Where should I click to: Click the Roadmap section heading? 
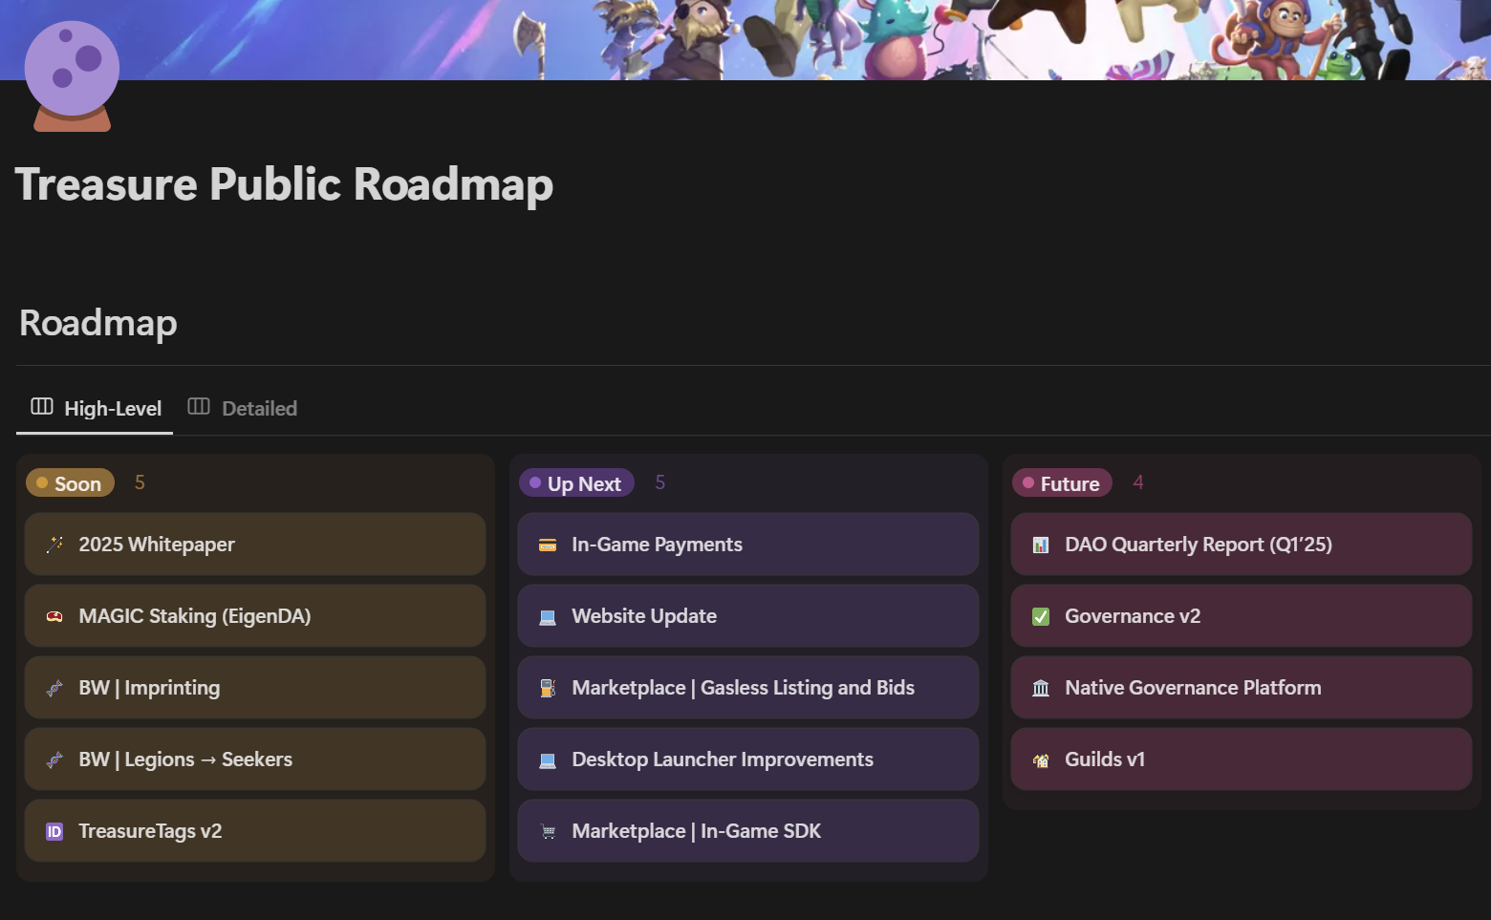(x=97, y=323)
